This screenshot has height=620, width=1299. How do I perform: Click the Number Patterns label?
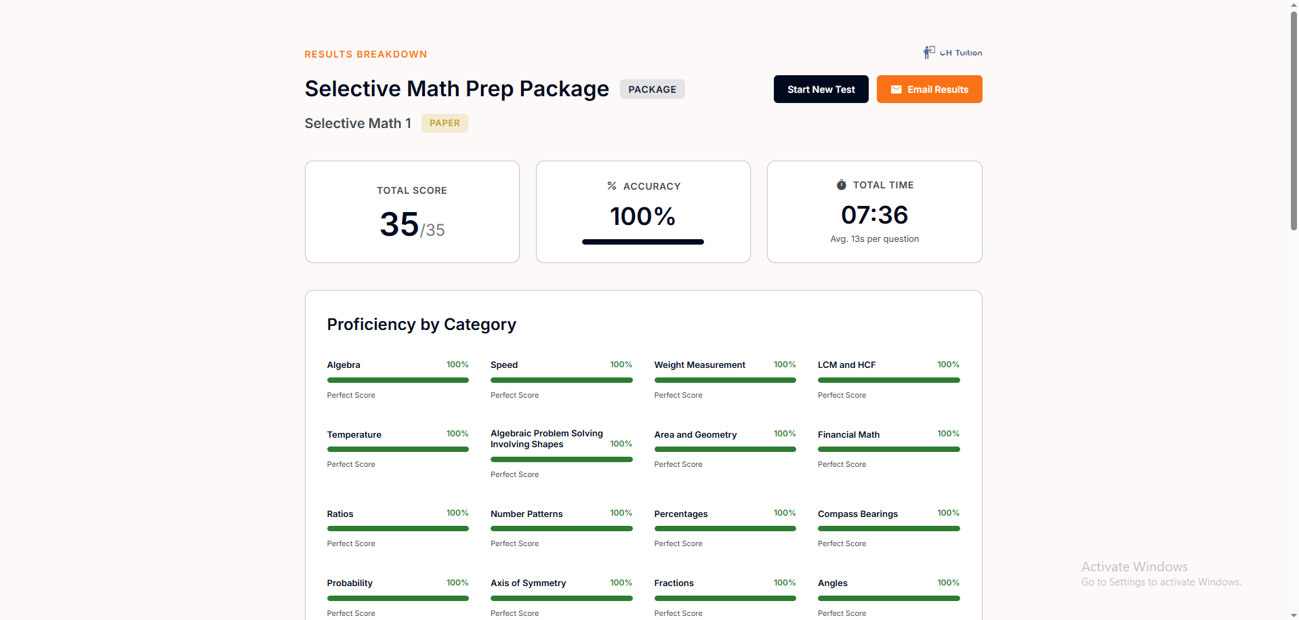(x=527, y=514)
